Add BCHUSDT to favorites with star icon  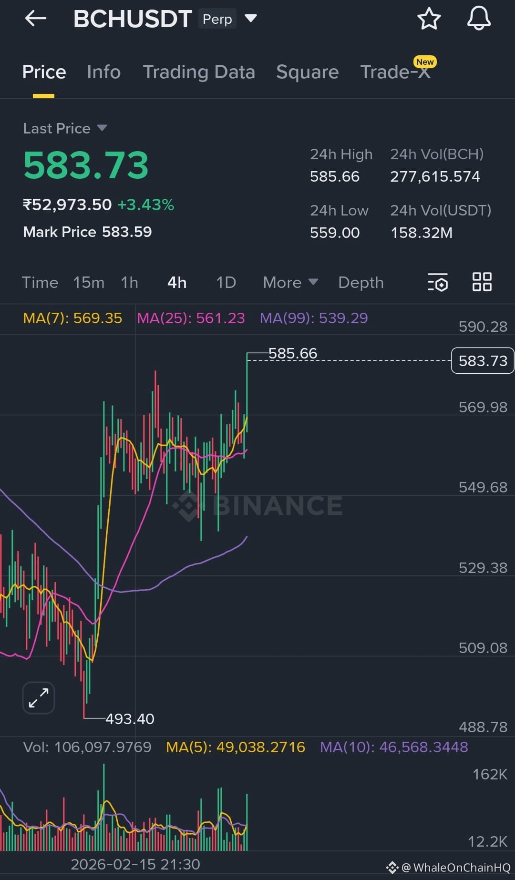[429, 19]
